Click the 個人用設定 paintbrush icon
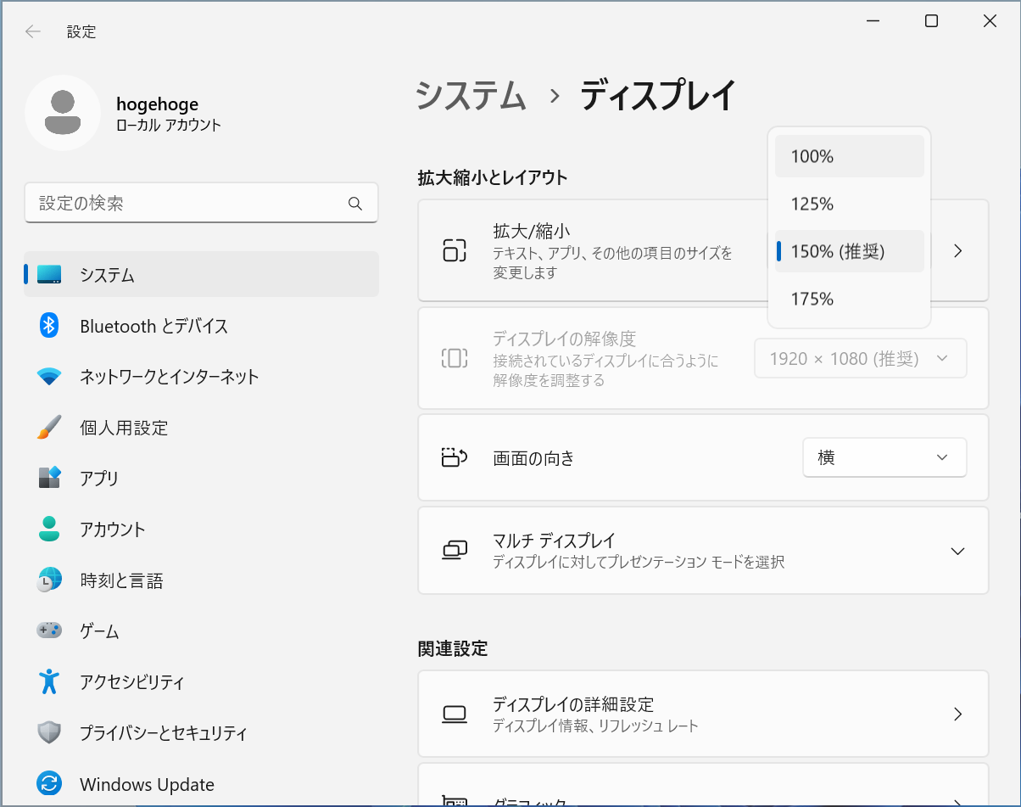 (49, 428)
